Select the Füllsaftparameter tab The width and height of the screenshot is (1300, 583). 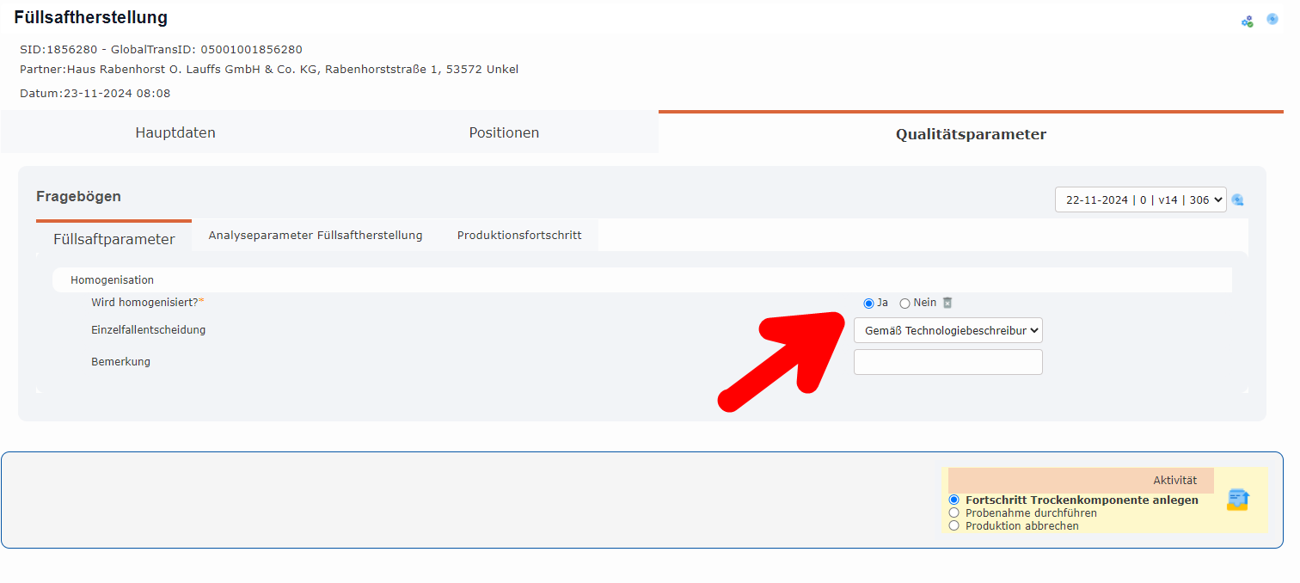pos(113,241)
